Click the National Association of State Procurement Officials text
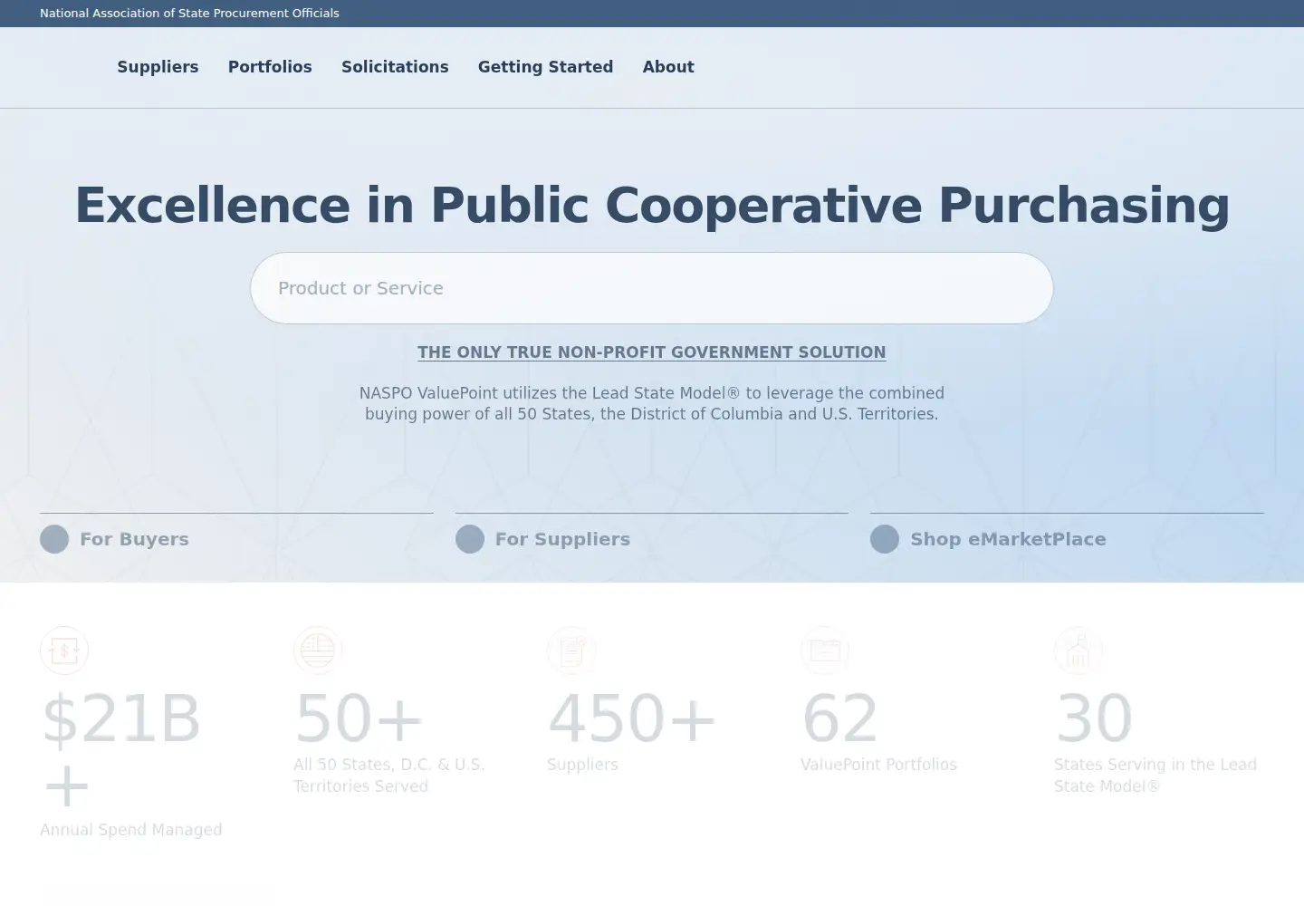This screenshot has height=906, width=1304. [189, 14]
